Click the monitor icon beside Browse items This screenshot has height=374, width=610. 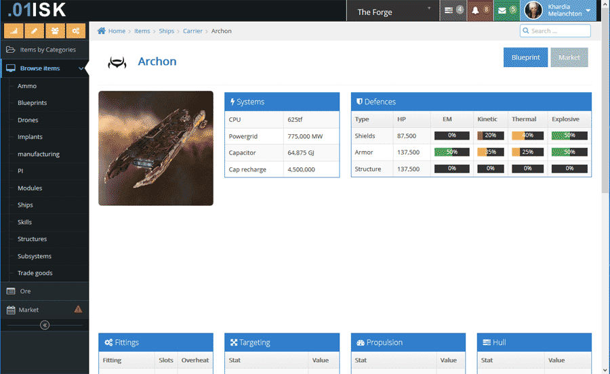click(11, 68)
